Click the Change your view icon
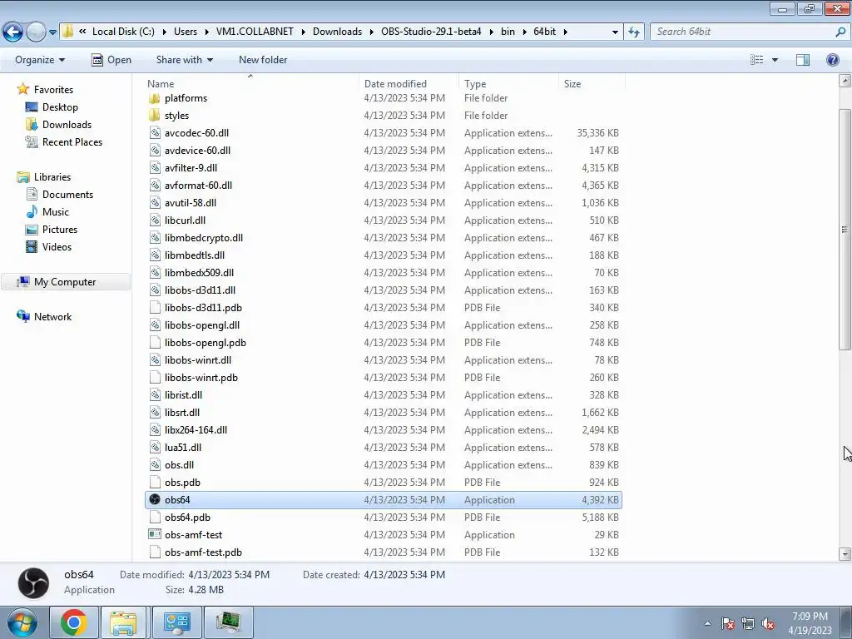This screenshot has width=852, height=639. coord(756,60)
